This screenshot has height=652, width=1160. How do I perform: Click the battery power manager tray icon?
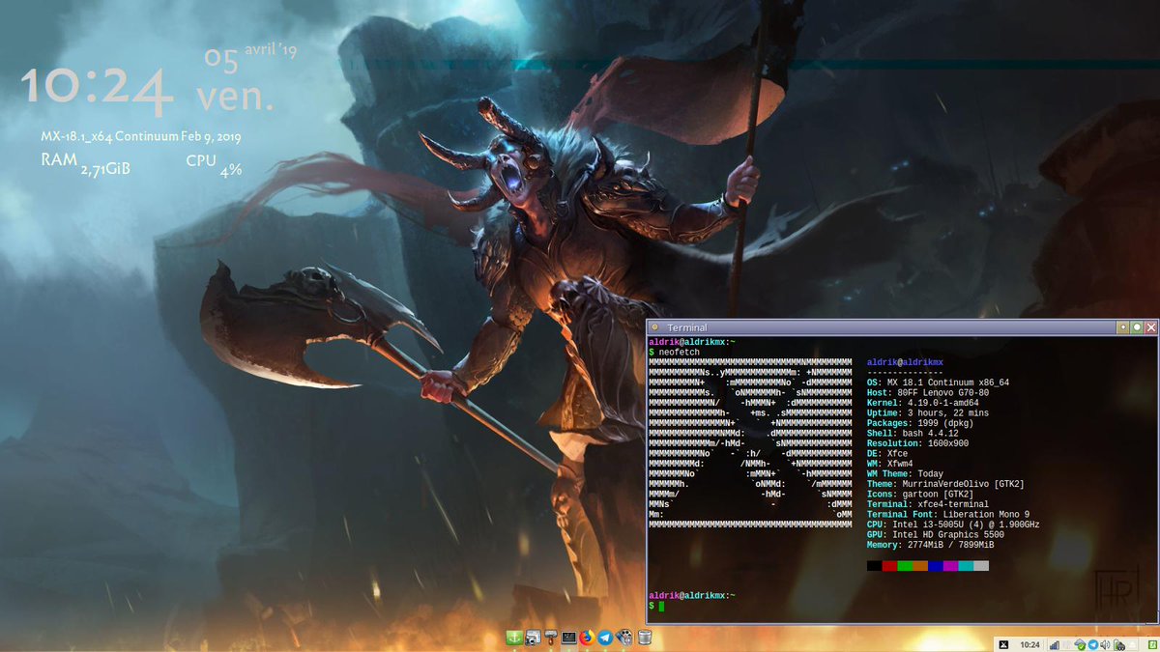(1117, 643)
